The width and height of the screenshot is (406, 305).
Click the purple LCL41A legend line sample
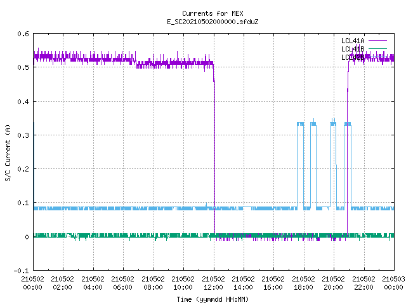point(377,41)
